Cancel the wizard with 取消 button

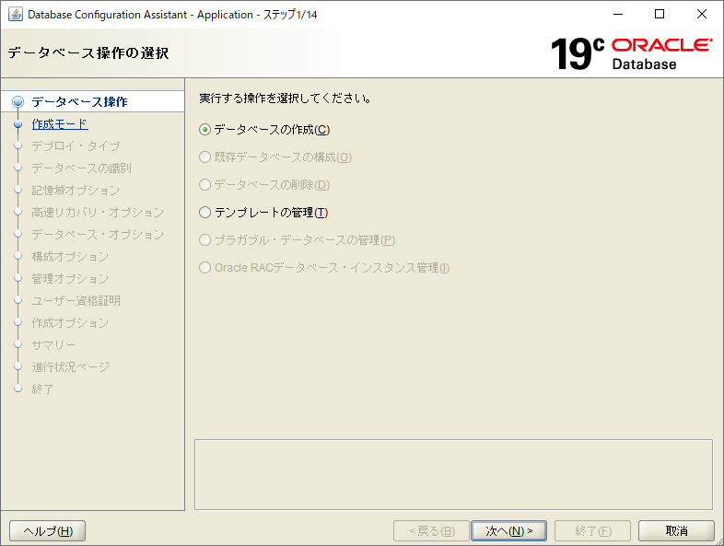tap(676, 530)
